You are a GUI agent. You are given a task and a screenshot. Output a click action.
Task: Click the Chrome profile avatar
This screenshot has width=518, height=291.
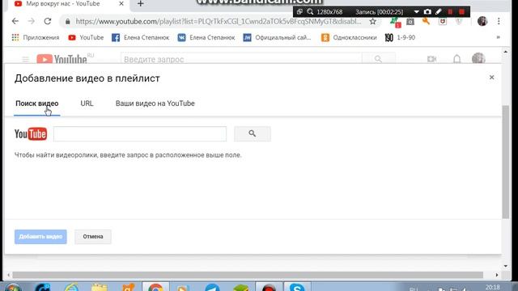pos(482,22)
